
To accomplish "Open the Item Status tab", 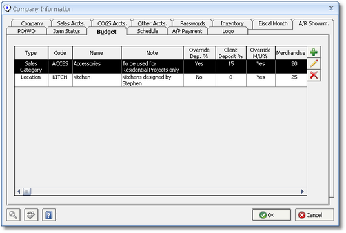I will 66,31.
